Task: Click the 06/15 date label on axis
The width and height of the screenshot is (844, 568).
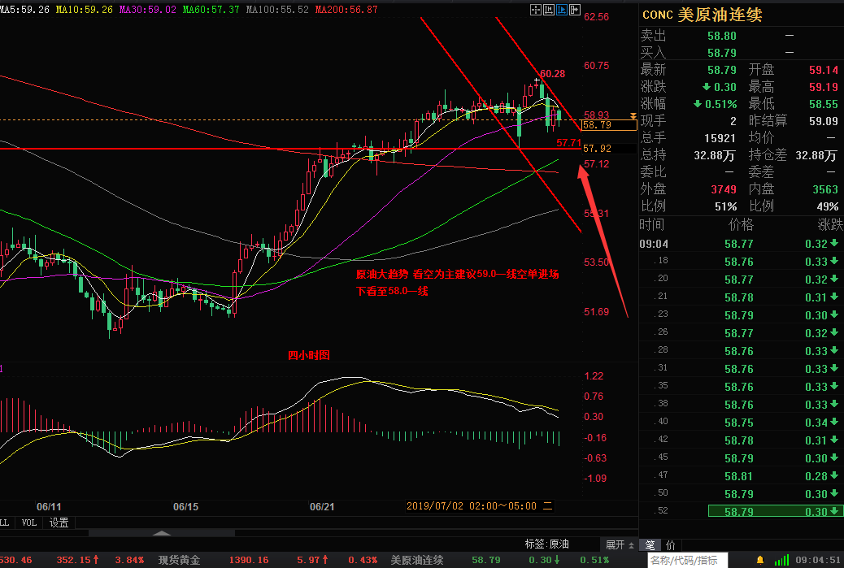Action: pyautogui.click(x=185, y=507)
